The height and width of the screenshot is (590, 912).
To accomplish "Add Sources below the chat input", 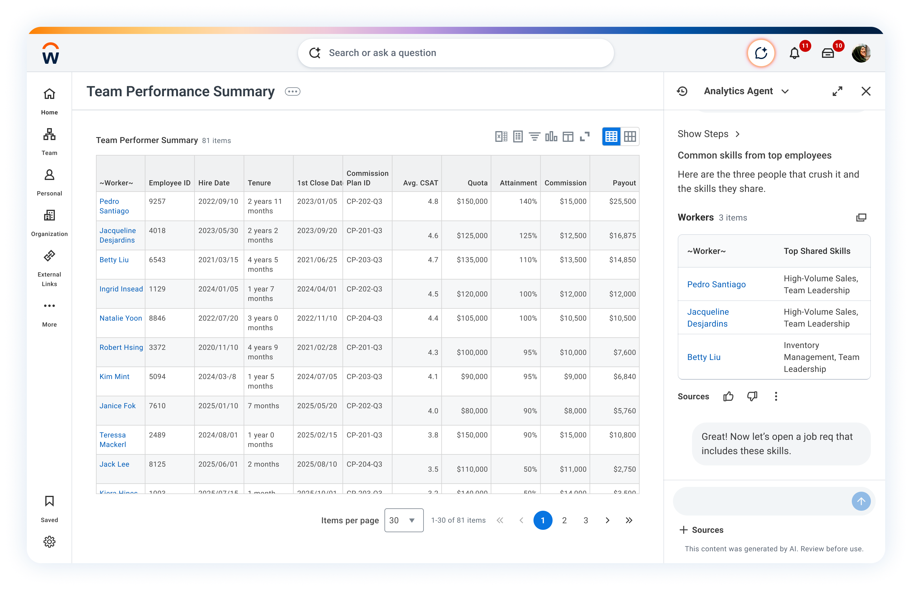I will tap(701, 530).
